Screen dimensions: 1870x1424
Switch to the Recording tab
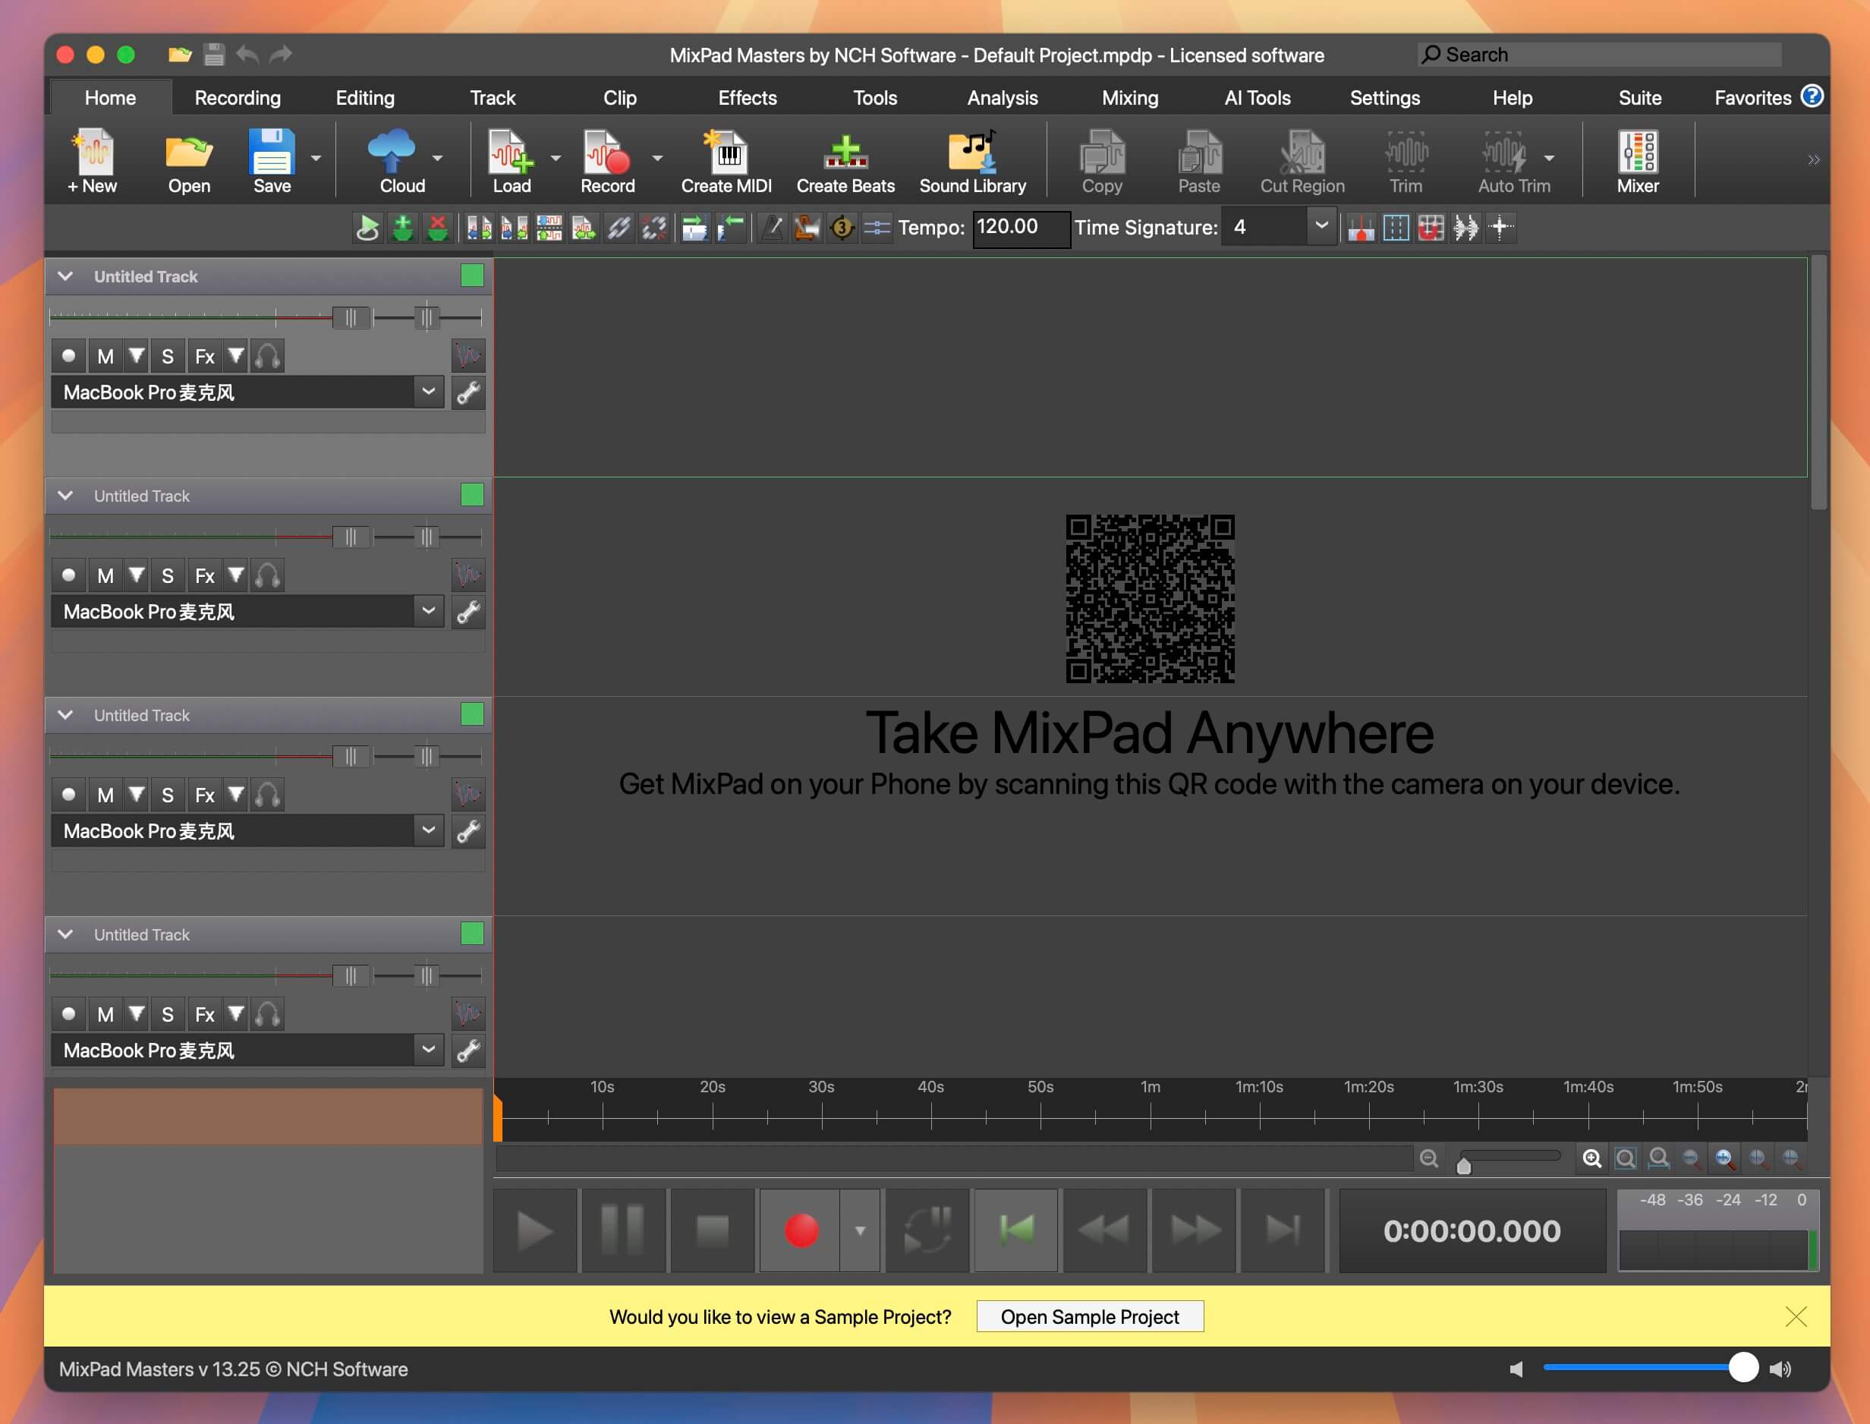point(238,97)
